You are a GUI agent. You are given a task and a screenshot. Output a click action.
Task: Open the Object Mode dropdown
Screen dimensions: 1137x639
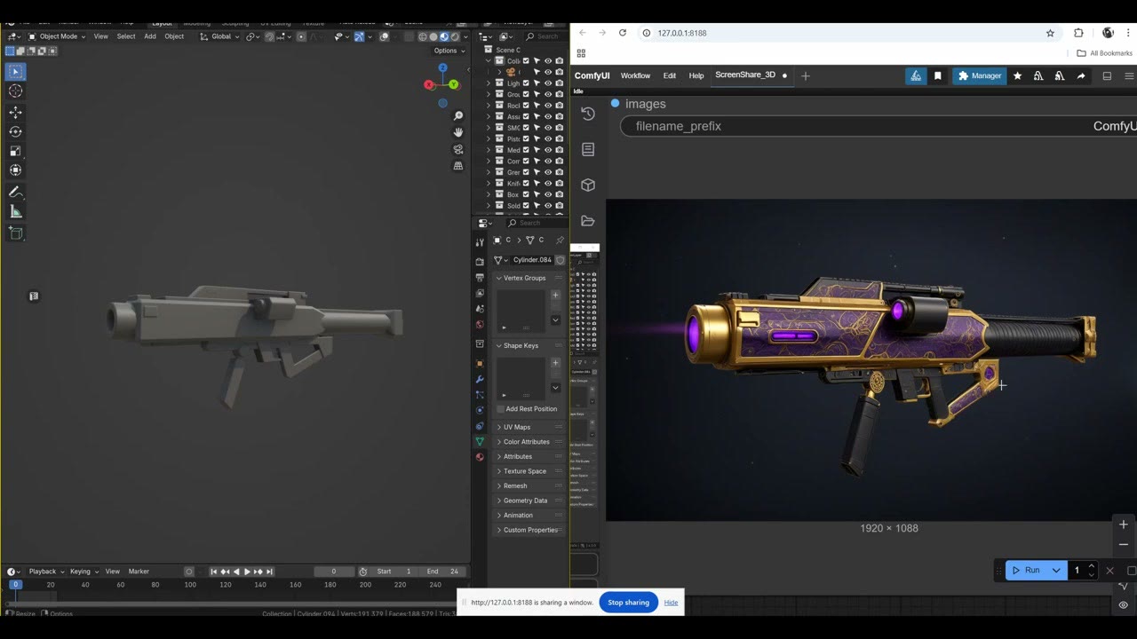pyautogui.click(x=58, y=36)
